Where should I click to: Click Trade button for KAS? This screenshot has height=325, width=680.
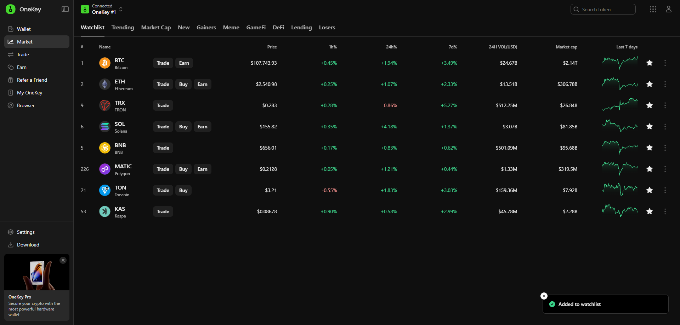(163, 211)
